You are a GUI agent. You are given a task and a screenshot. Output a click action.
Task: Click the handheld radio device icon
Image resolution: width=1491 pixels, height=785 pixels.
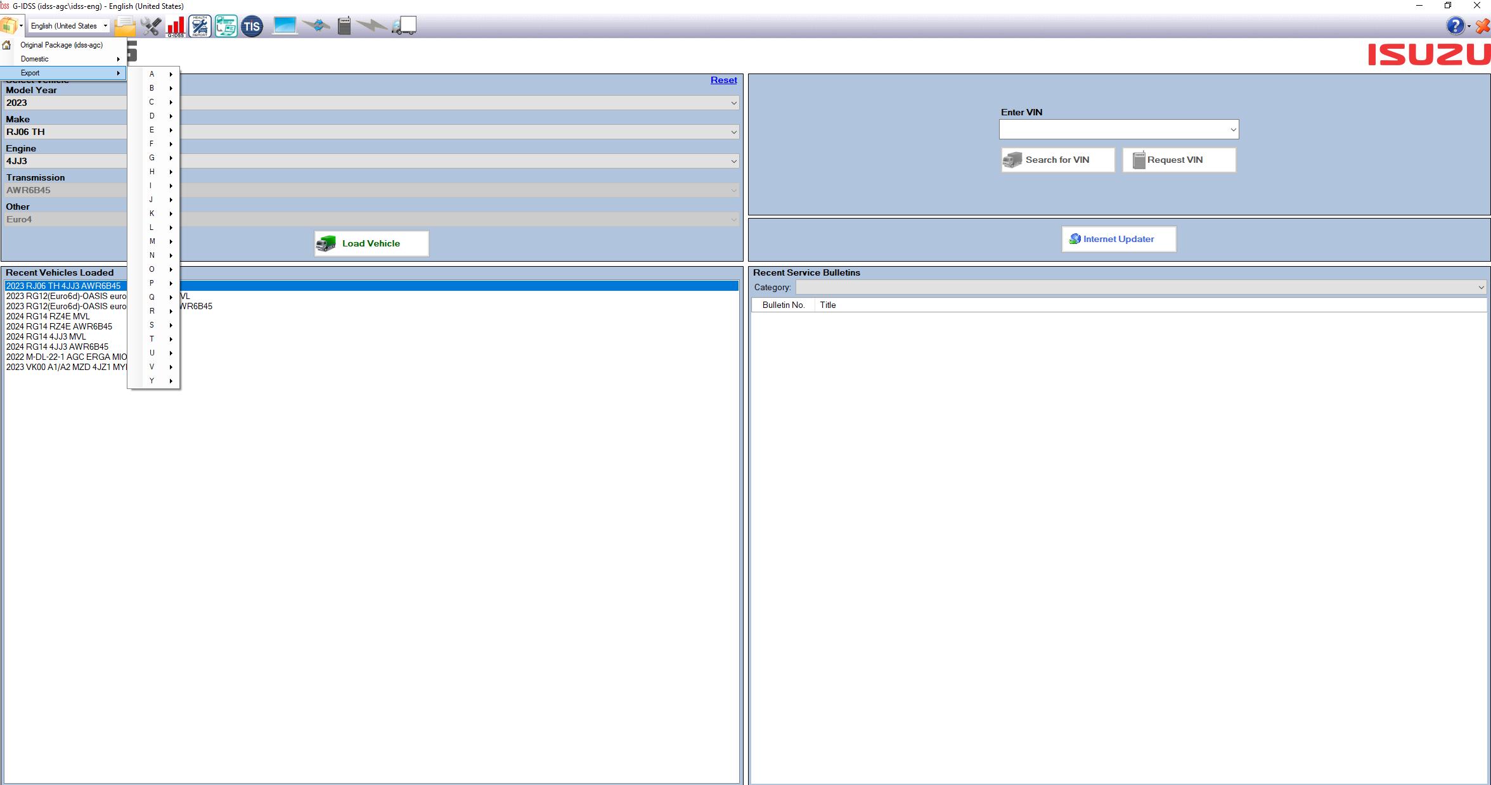click(x=344, y=26)
